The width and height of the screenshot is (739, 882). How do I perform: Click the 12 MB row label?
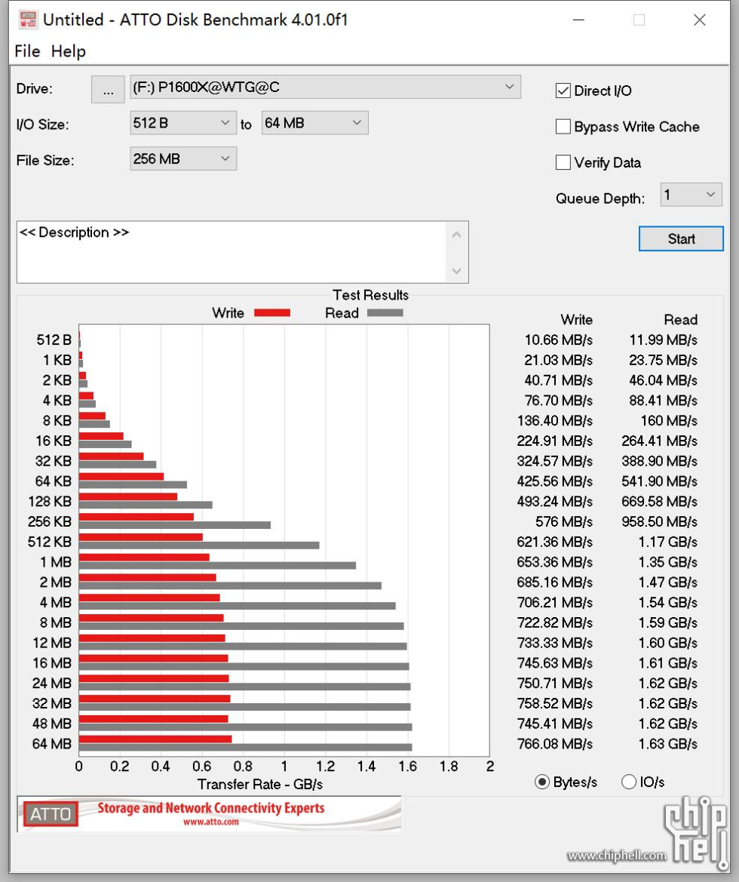52,642
